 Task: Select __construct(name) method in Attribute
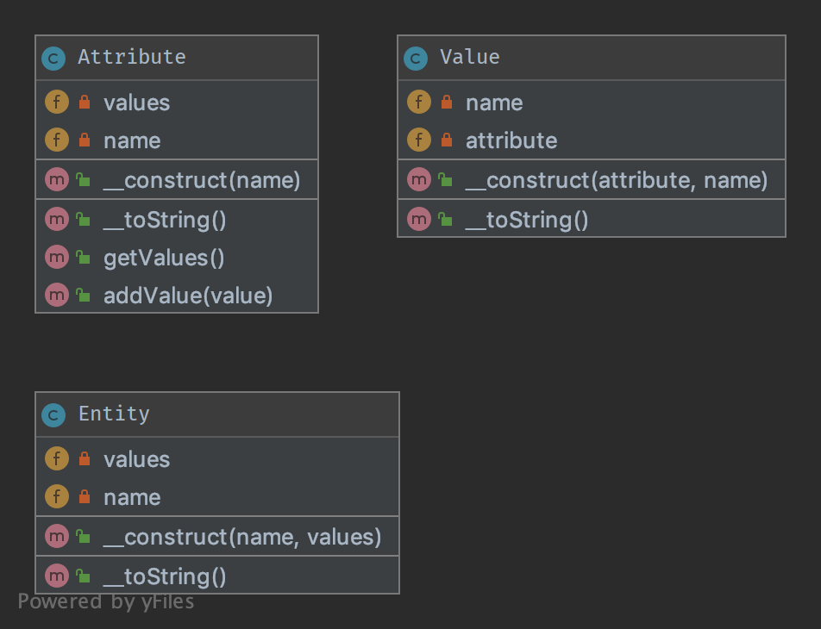point(202,180)
